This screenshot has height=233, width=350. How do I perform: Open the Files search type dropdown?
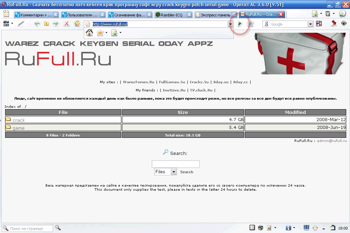click(174, 172)
